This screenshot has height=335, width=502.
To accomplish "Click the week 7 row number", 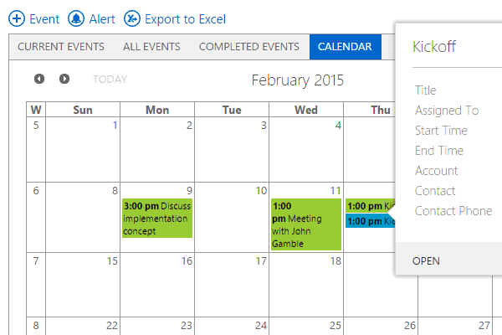I will [x=35, y=260].
